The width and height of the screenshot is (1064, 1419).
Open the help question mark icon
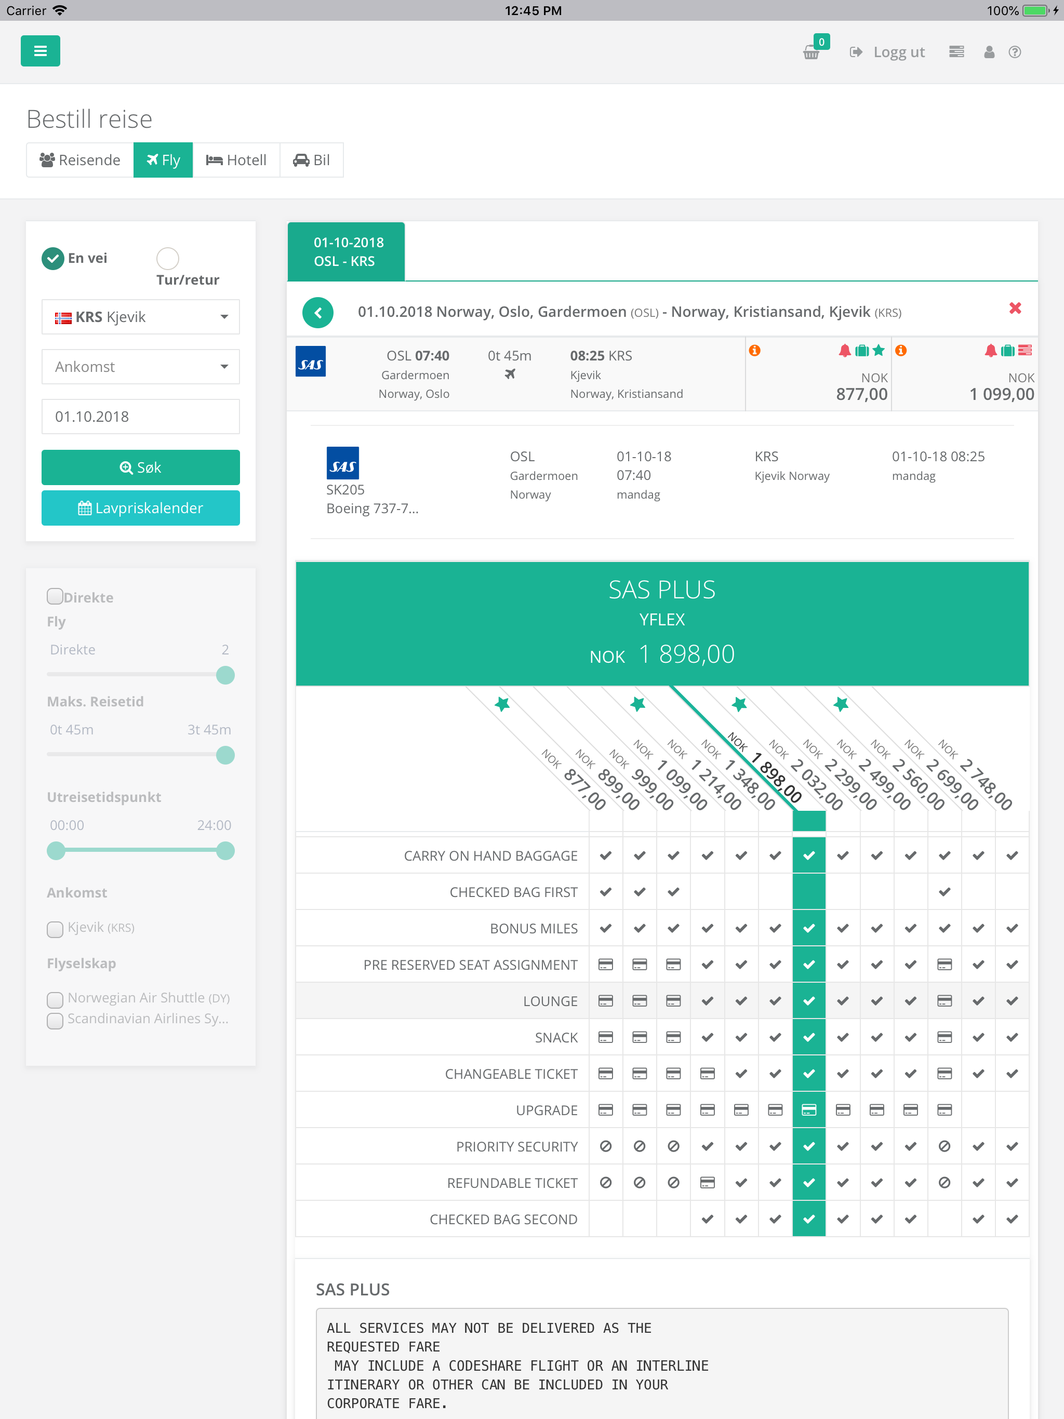tap(1015, 52)
